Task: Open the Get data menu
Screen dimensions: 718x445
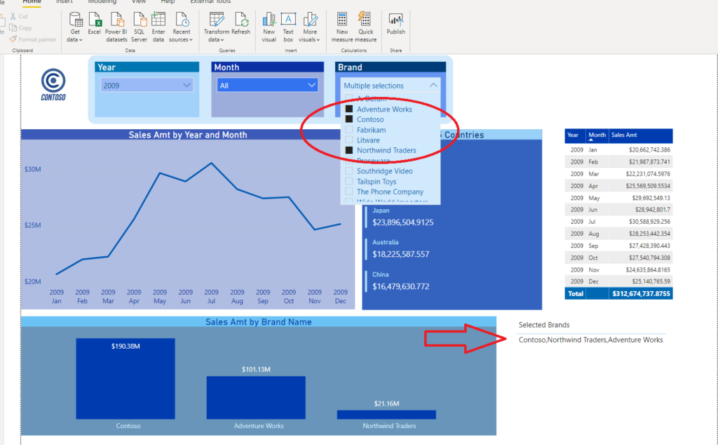Action: click(x=75, y=27)
